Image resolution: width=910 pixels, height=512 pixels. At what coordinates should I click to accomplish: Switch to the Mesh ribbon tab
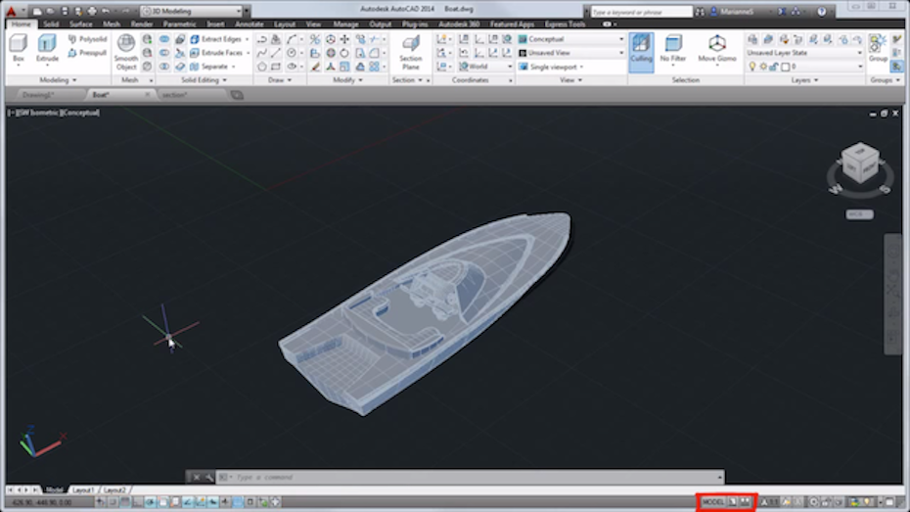click(x=112, y=23)
